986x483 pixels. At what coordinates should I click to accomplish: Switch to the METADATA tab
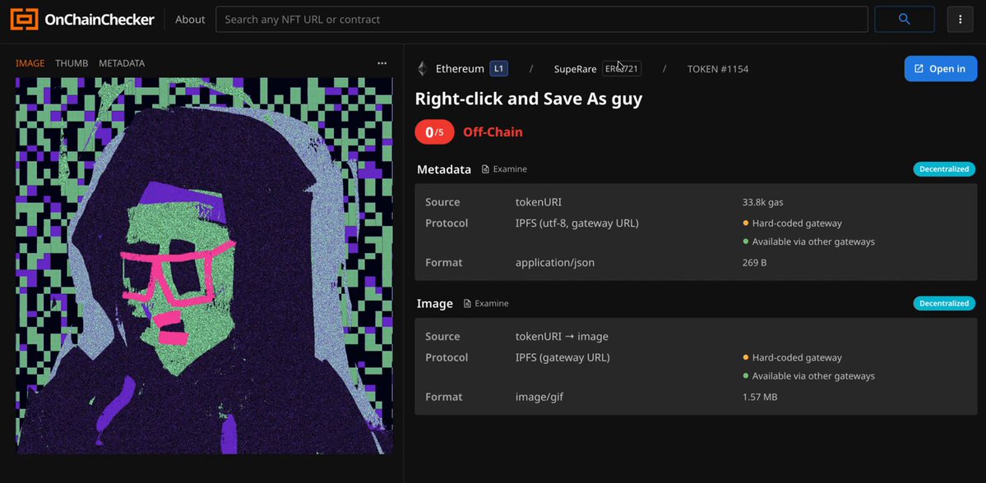point(122,63)
